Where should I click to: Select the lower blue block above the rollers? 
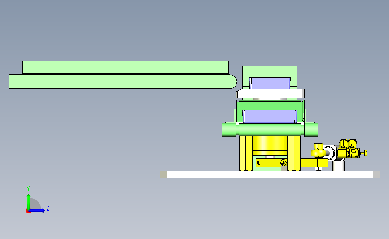(x=270, y=117)
